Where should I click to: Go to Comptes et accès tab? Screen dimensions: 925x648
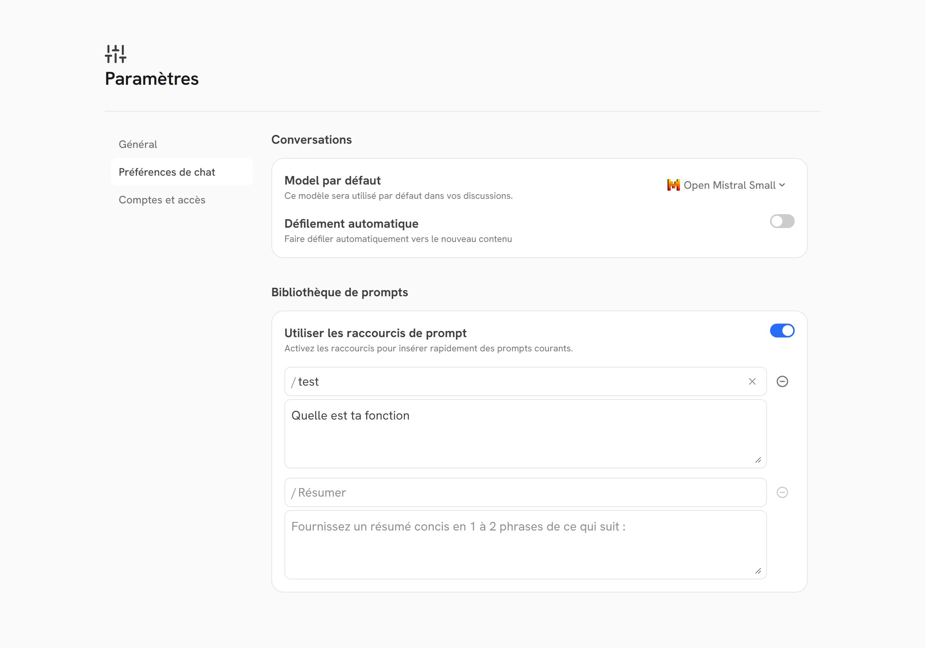(162, 200)
